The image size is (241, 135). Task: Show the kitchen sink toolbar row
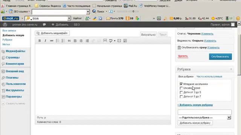point(125,40)
